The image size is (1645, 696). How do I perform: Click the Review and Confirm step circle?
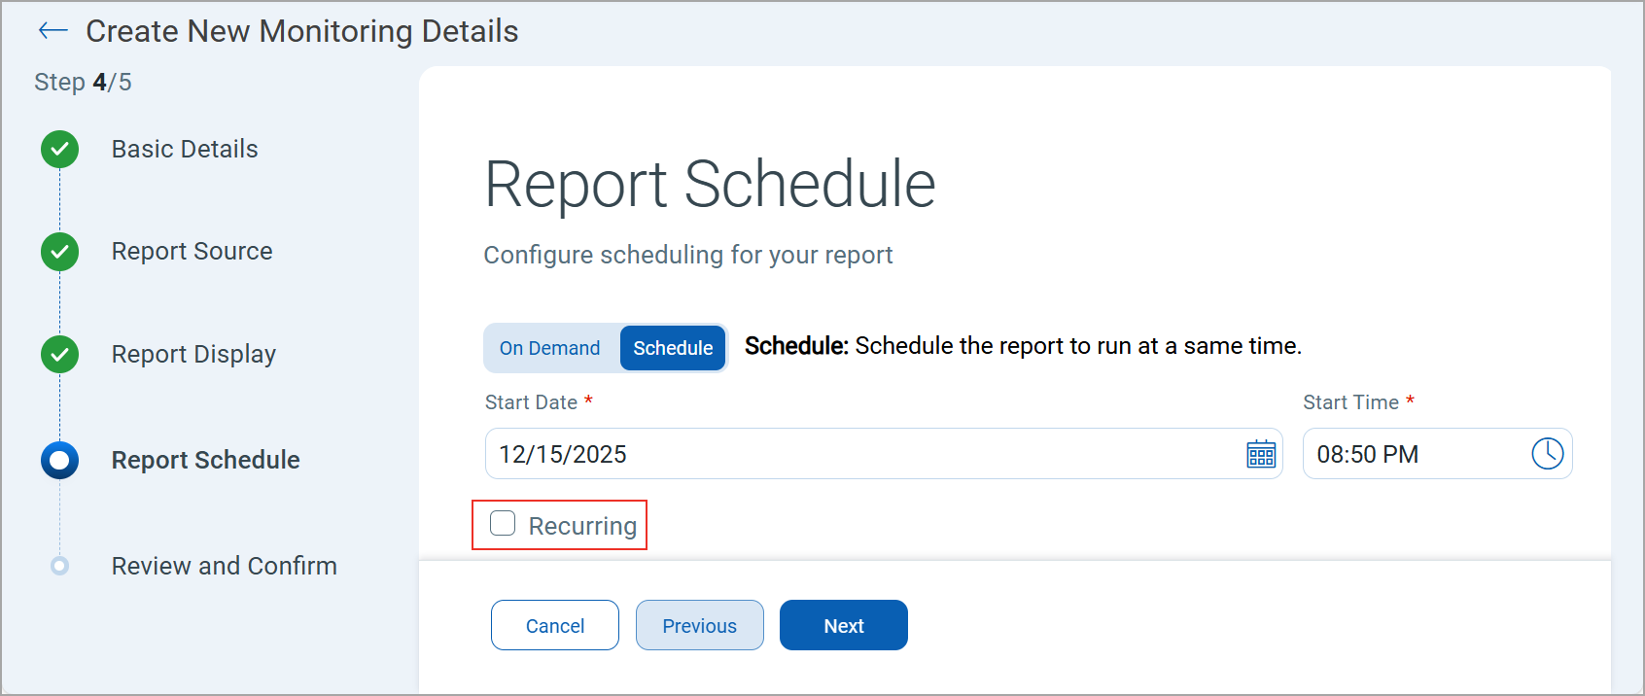point(60,566)
